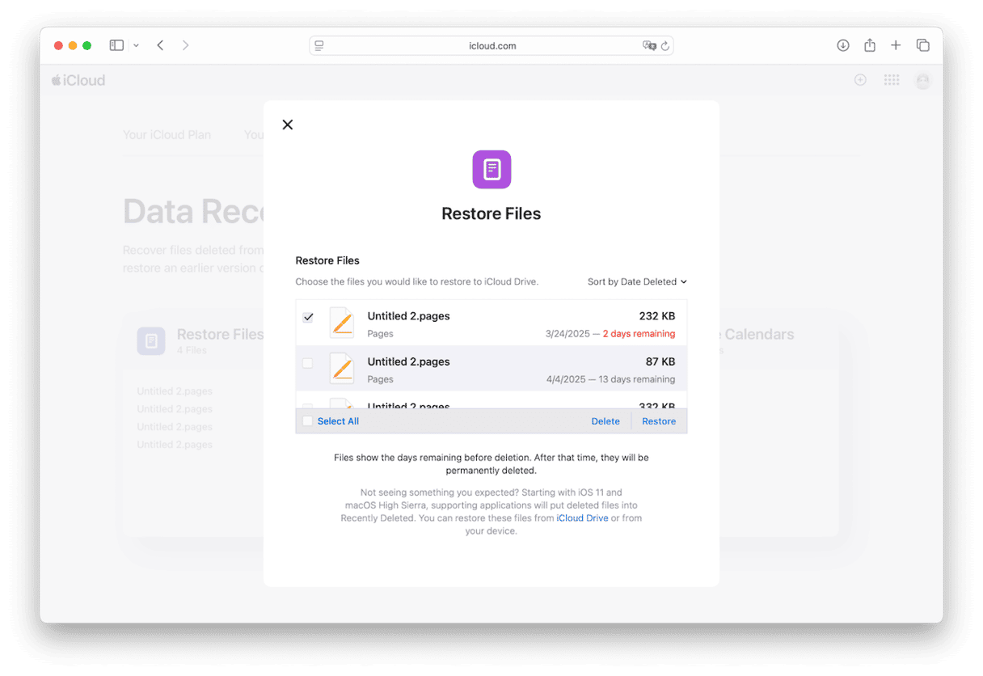Viewport: 983px width, 676px height.
Task: Go forward with Safari forward arrow
Action: tap(185, 45)
